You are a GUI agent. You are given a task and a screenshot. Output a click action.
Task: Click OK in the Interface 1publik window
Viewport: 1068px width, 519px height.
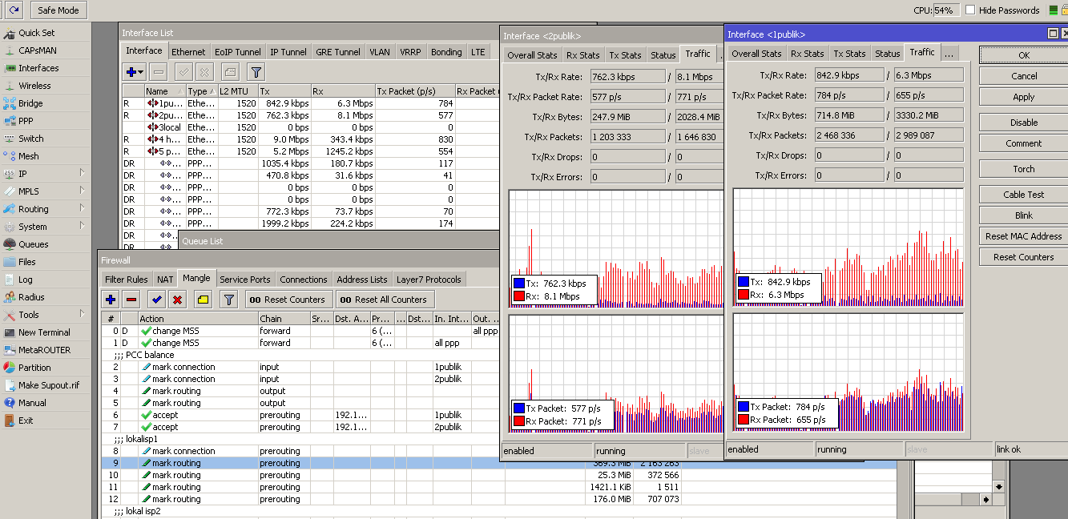pyautogui.click(x=1023, y=55)
